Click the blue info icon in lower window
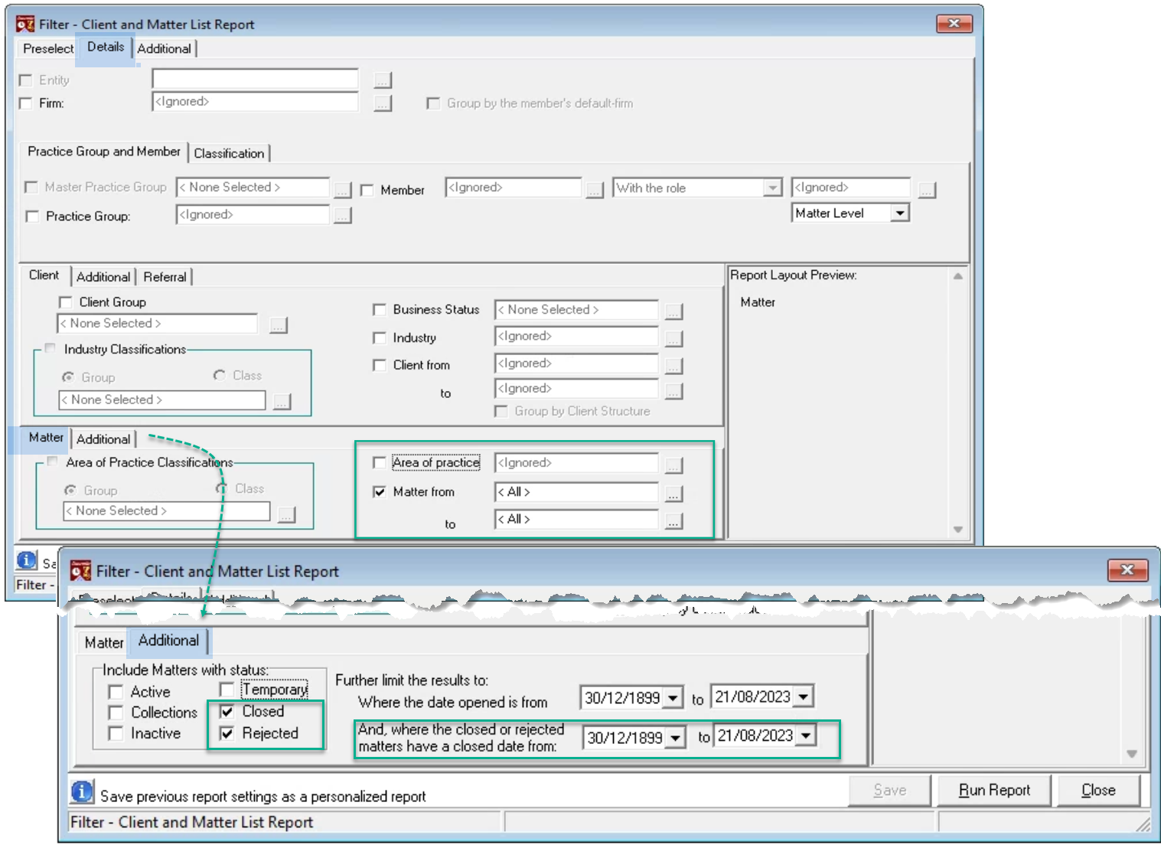The width and height of the screenshot is (1161, 848). coord(82,791)
